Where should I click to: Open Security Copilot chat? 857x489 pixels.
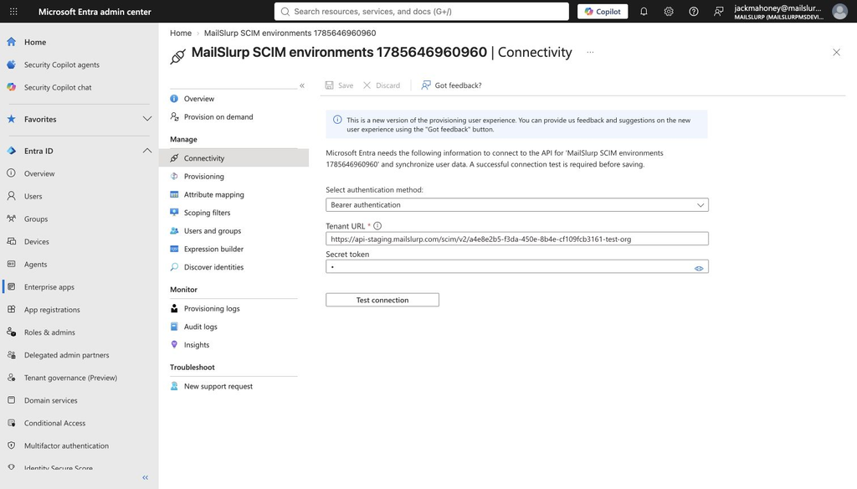pyautogui.click(x=58, y=88)
